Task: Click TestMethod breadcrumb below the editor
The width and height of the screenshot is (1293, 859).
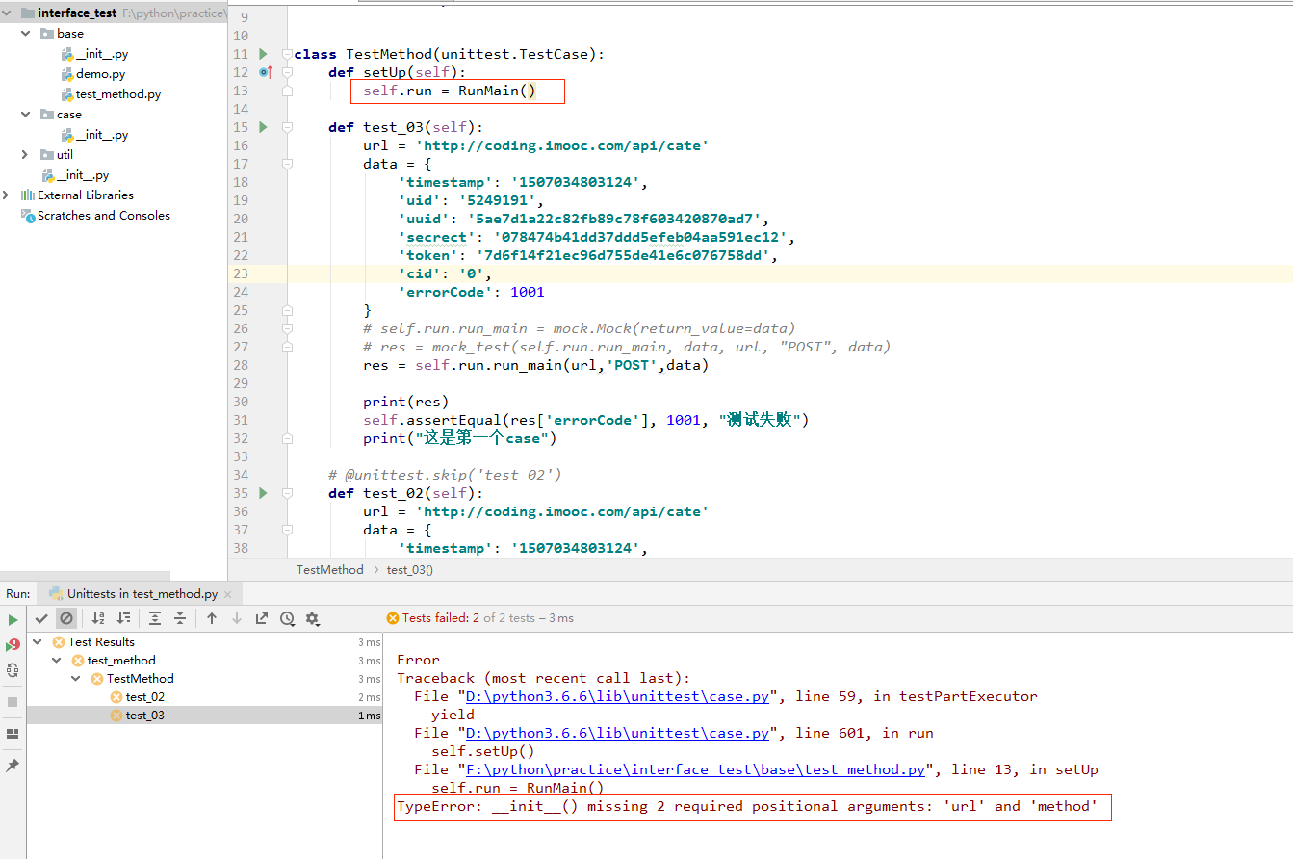Action: tap(330, 570)
